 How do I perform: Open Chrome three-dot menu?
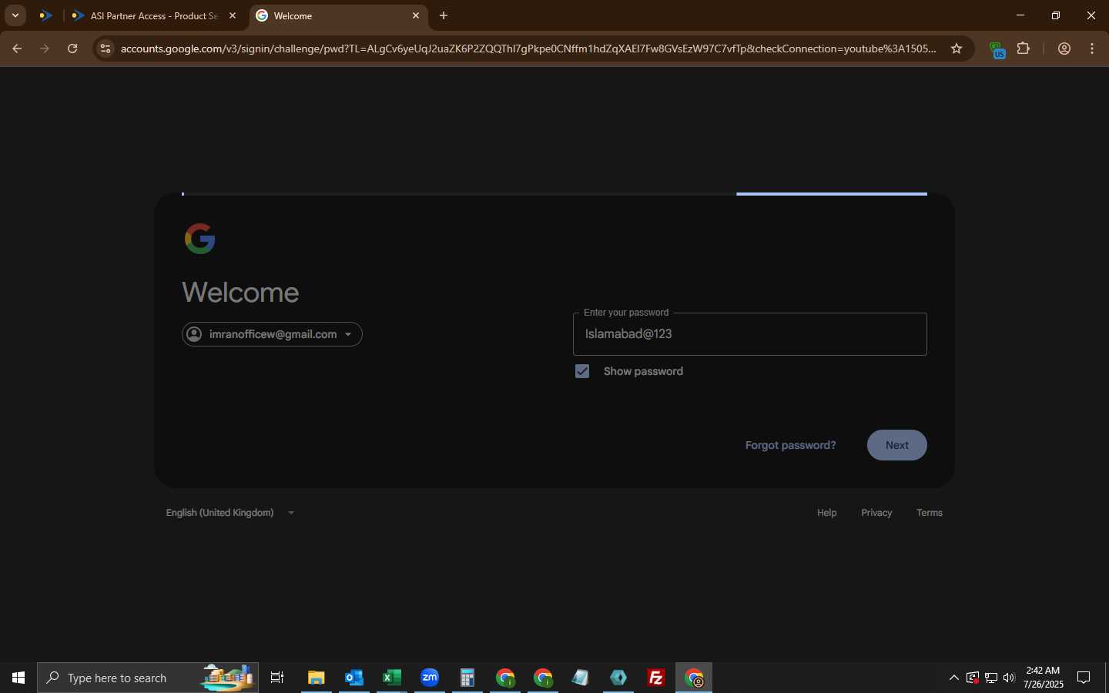[x=1092, y=49]
